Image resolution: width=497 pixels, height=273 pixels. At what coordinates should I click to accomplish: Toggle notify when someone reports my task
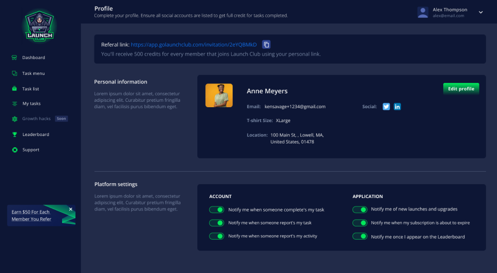click(x=217, y=223)
